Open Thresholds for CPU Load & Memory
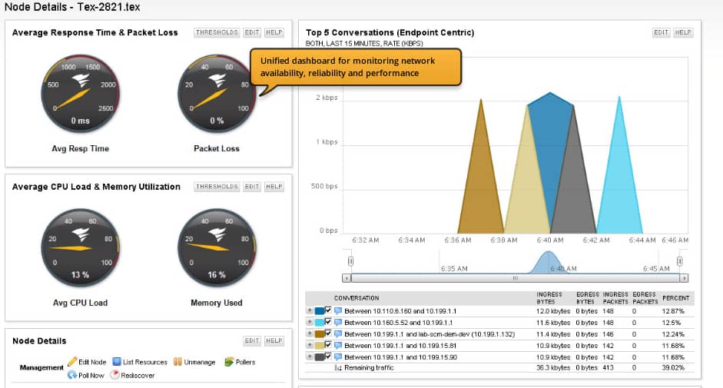The image size is (723, 388). pyautogui.click(x=217, y=187)
